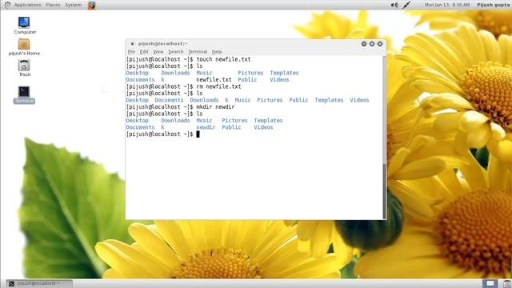This screenshot has width=512, height=288.
Task: Click 'Pictures' in the second ls output
Action: coord(270,100)
